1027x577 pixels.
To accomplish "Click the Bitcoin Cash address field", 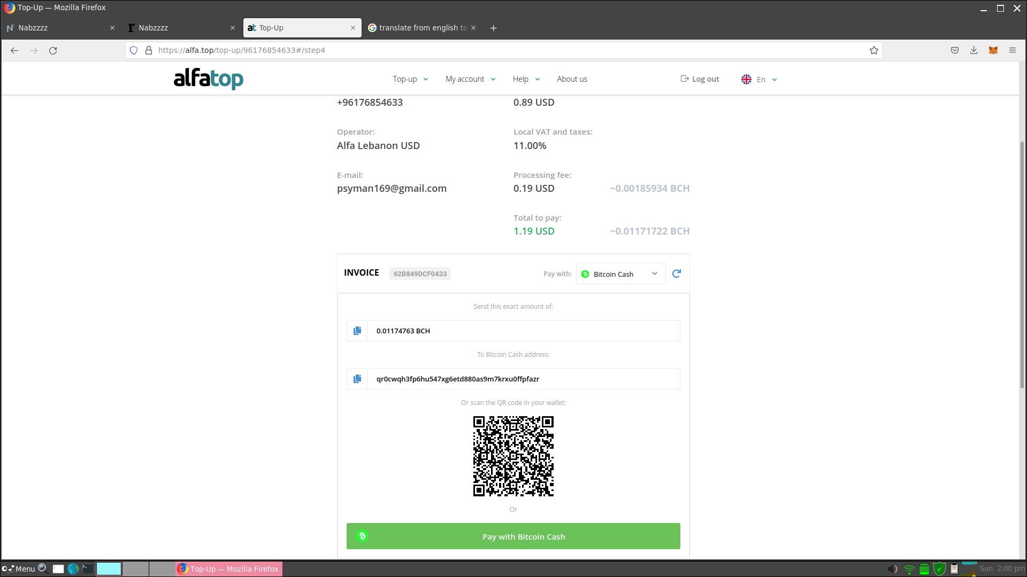I will click(524, 379).
